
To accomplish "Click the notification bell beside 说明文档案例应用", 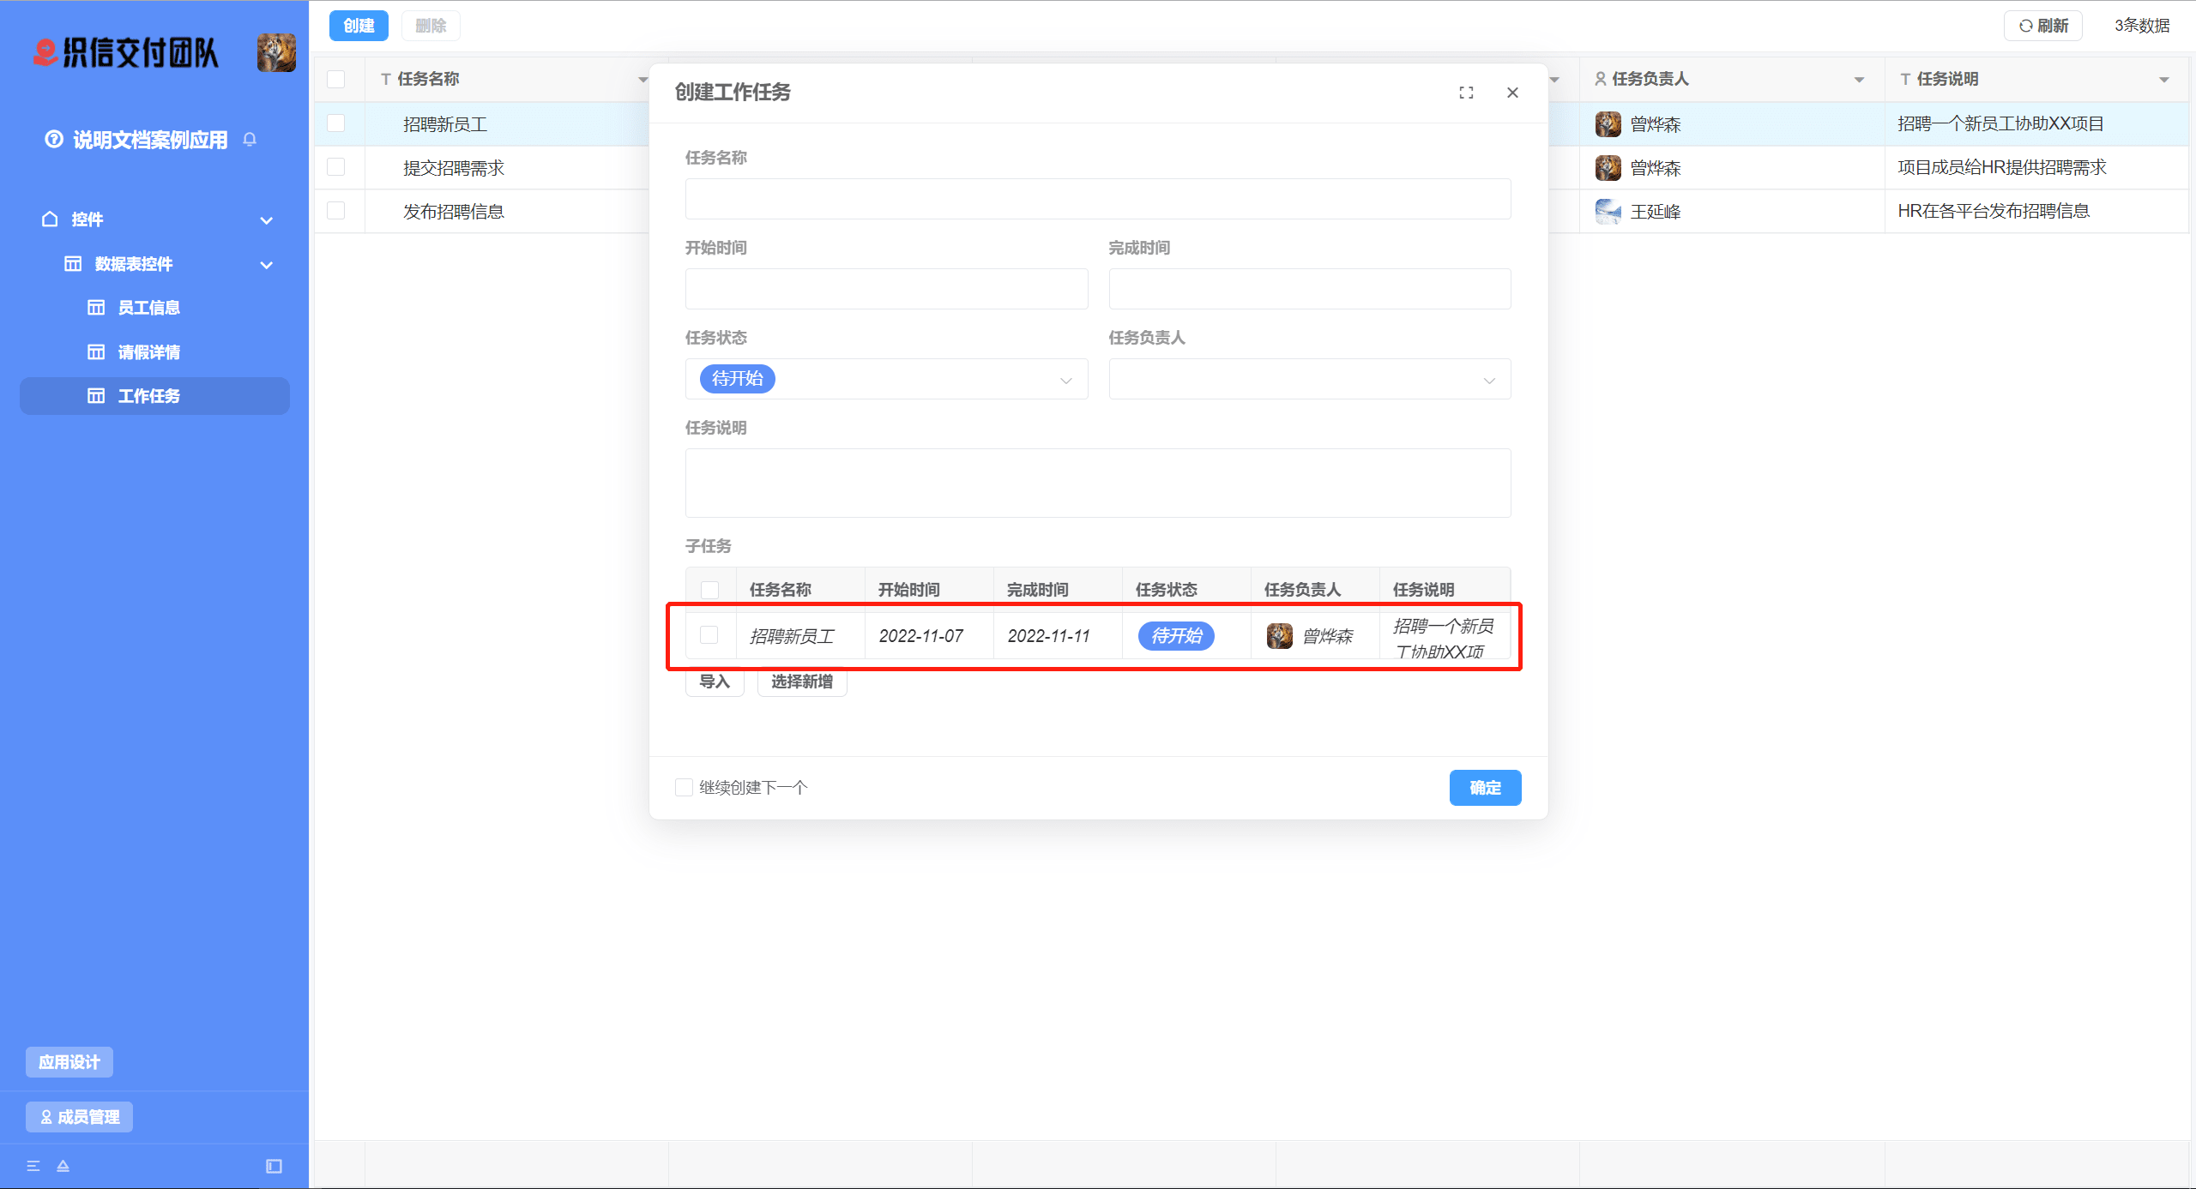I will tap(250, 139).
